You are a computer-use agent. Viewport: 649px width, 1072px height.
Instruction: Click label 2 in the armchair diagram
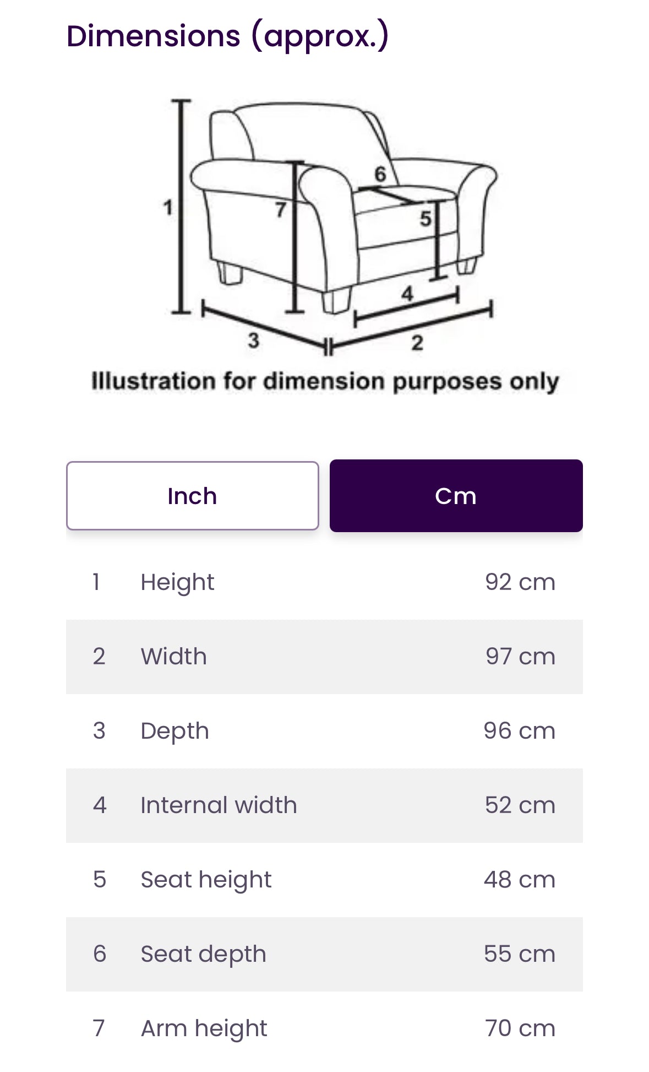point(417,343)
